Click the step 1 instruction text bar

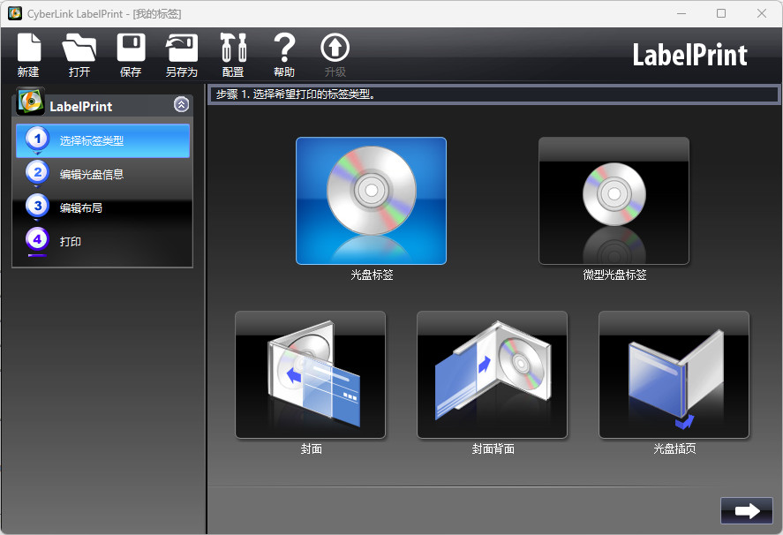[493, 94]
